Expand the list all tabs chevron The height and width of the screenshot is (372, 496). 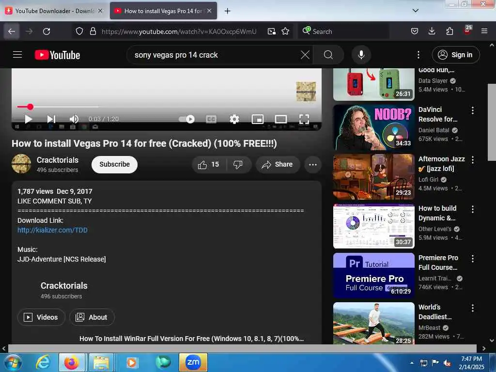coord(415,11)
